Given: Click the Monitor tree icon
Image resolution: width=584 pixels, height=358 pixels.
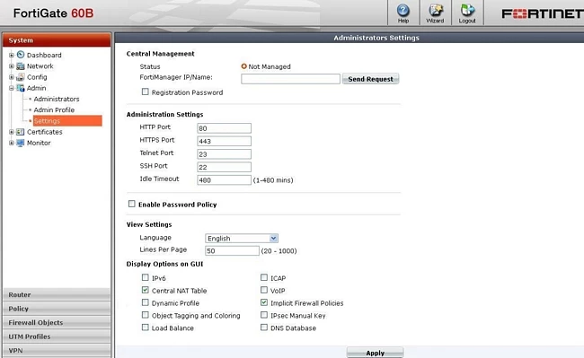Looking at the screenshot, I should click(21, 143).
